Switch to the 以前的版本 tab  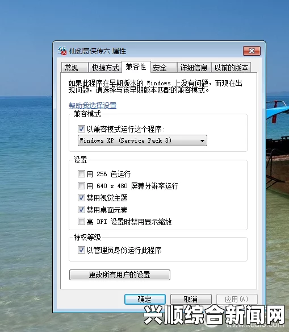[x=231, y=68]
